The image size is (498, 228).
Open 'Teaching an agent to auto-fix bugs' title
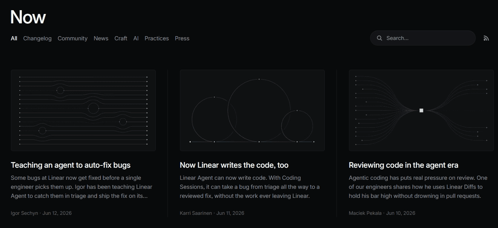(71, 165)
